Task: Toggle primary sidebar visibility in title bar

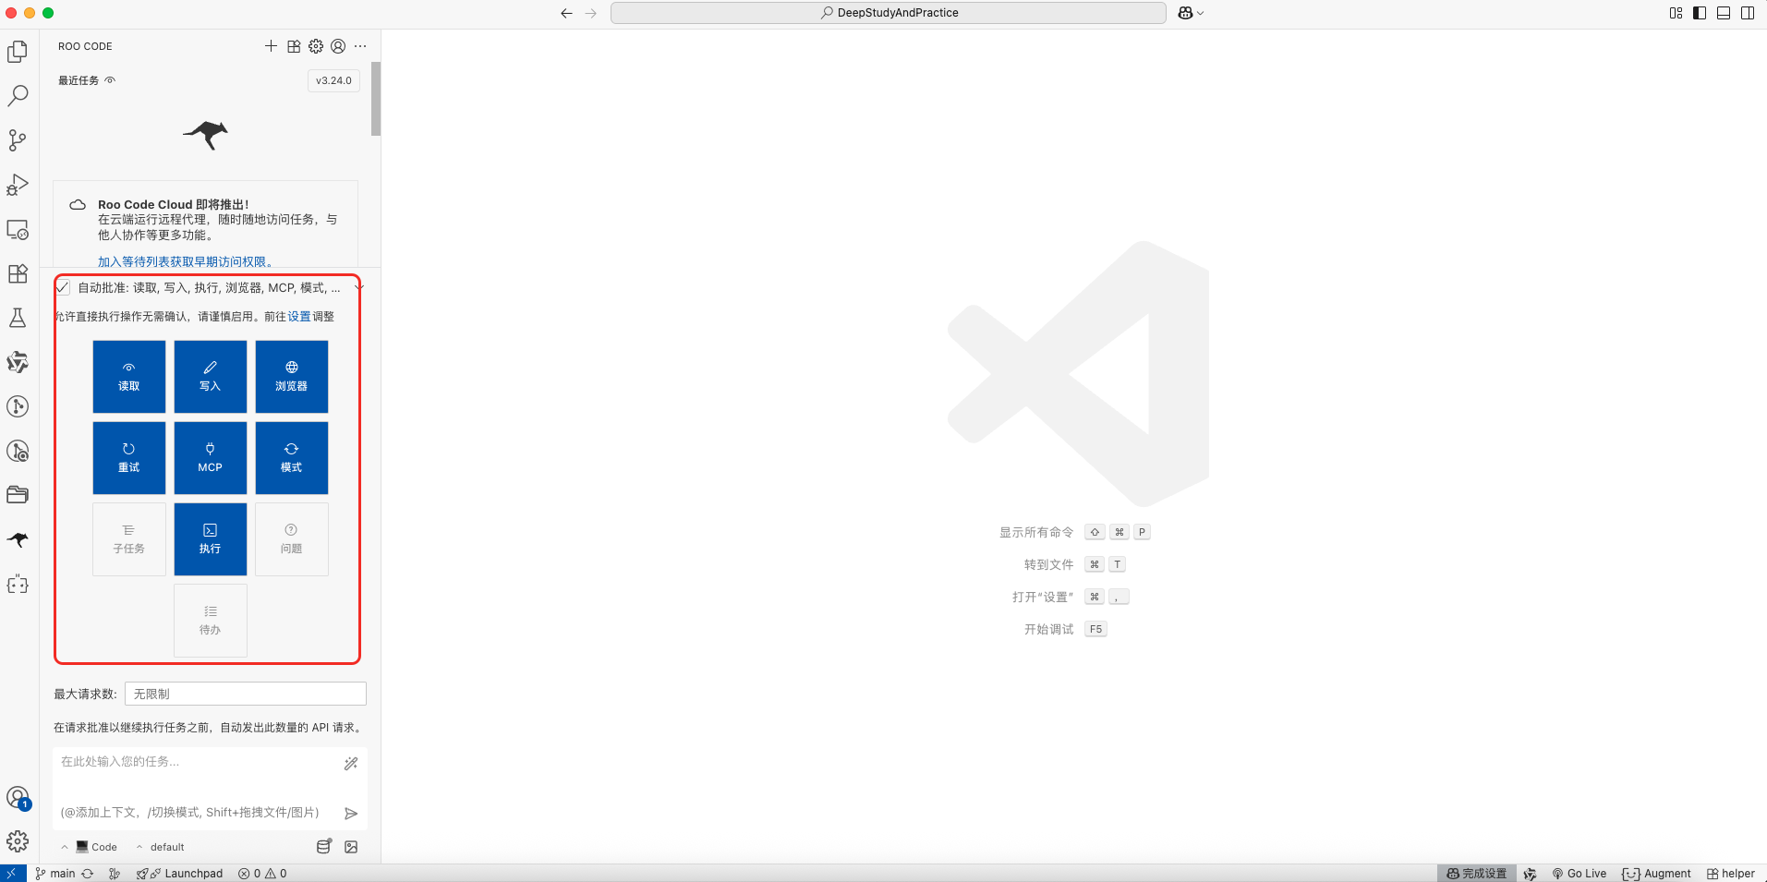Action: (x=1700, y=13)
